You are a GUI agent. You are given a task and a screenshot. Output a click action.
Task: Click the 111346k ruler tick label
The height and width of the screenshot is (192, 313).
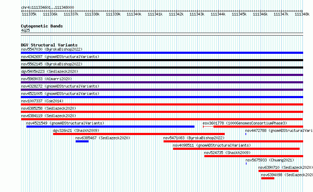click(x=260, y=14)
